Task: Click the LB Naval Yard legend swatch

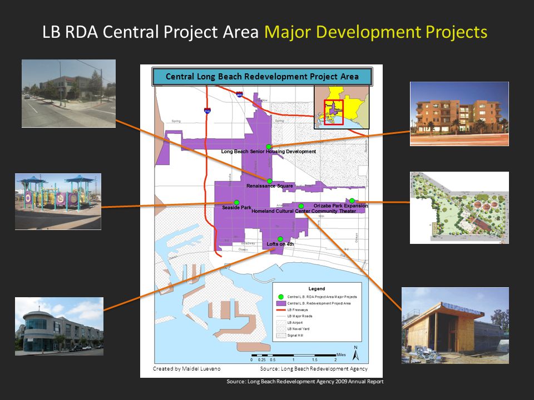Action: [280, 329]
